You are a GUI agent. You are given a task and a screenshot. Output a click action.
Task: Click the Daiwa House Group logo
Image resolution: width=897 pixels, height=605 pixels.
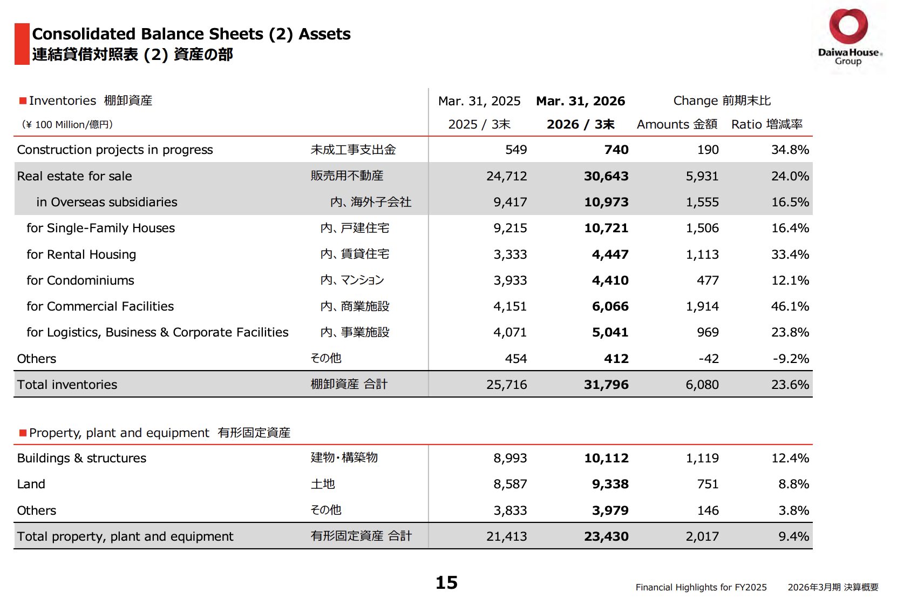pyautogui.click(x=850, y=38)
